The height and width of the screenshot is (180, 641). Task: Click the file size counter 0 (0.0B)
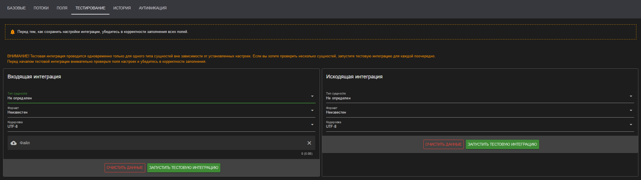[x=307, y=154]
